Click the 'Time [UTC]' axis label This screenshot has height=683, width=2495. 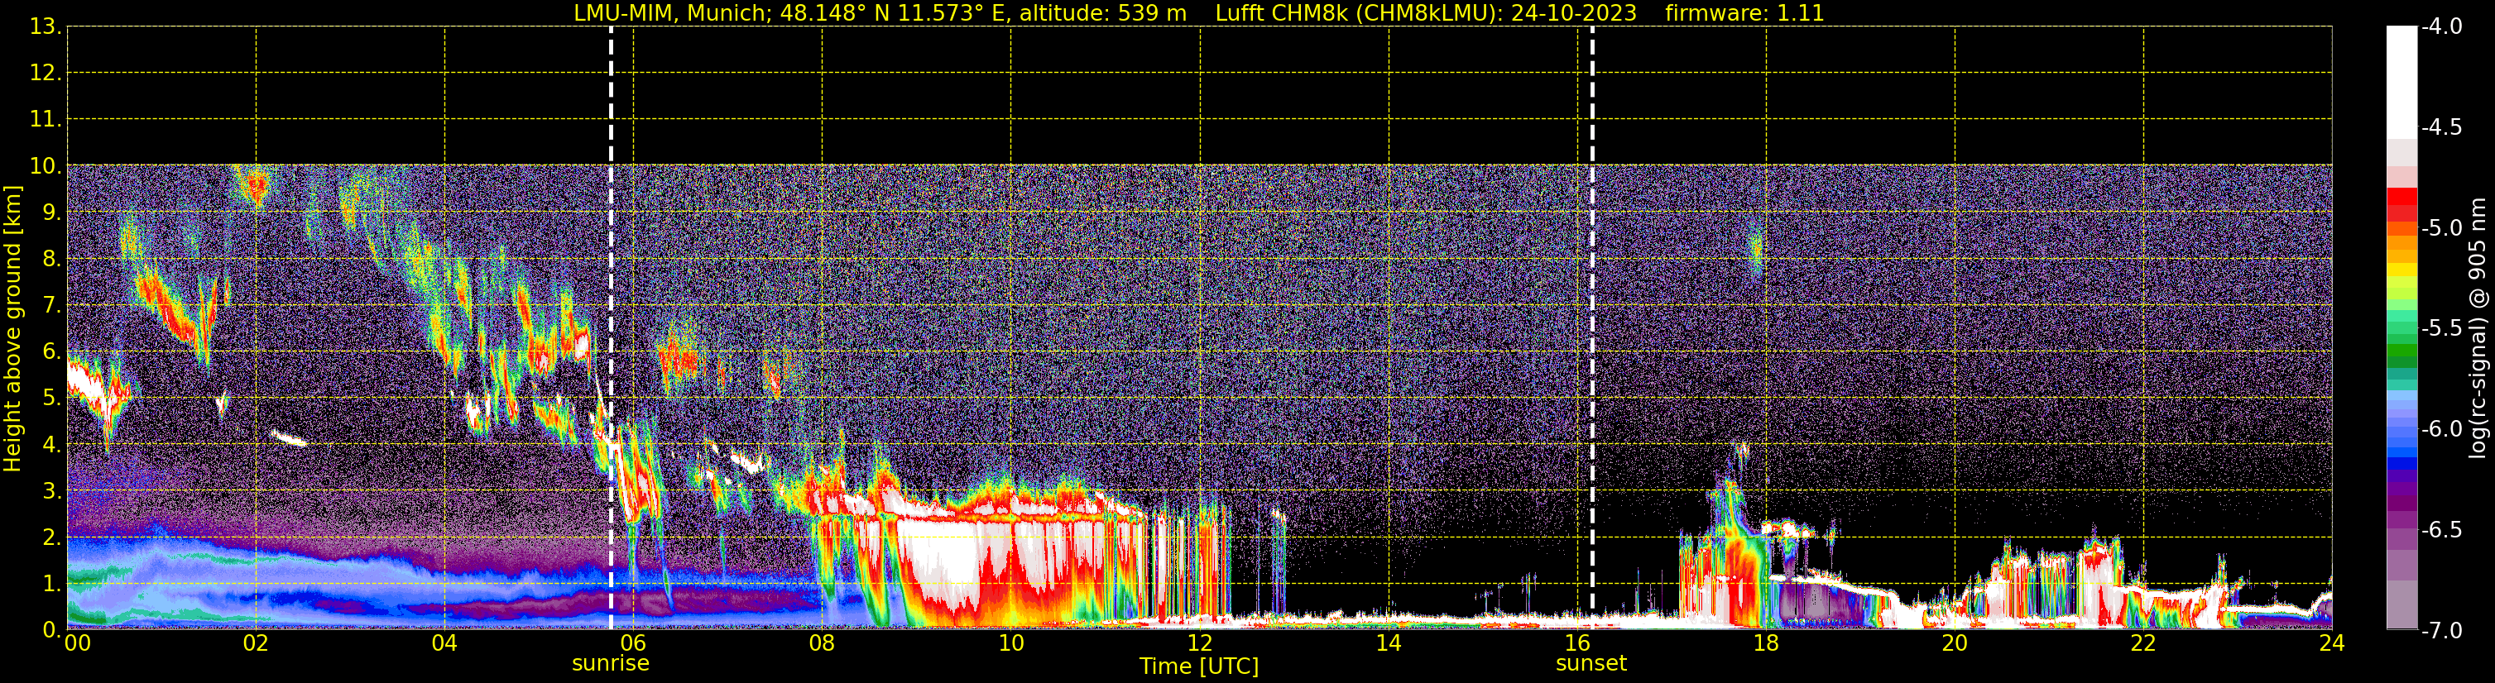(x=1199, y=666)
